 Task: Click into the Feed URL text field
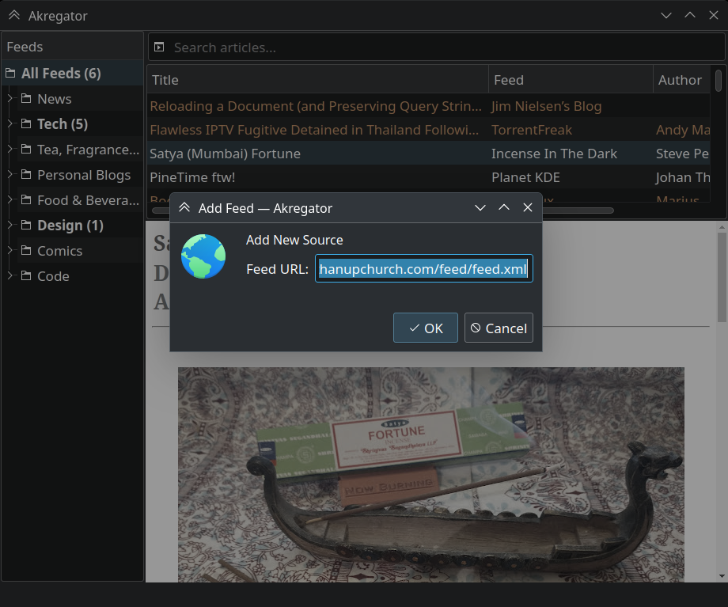[x=423, y=269]
